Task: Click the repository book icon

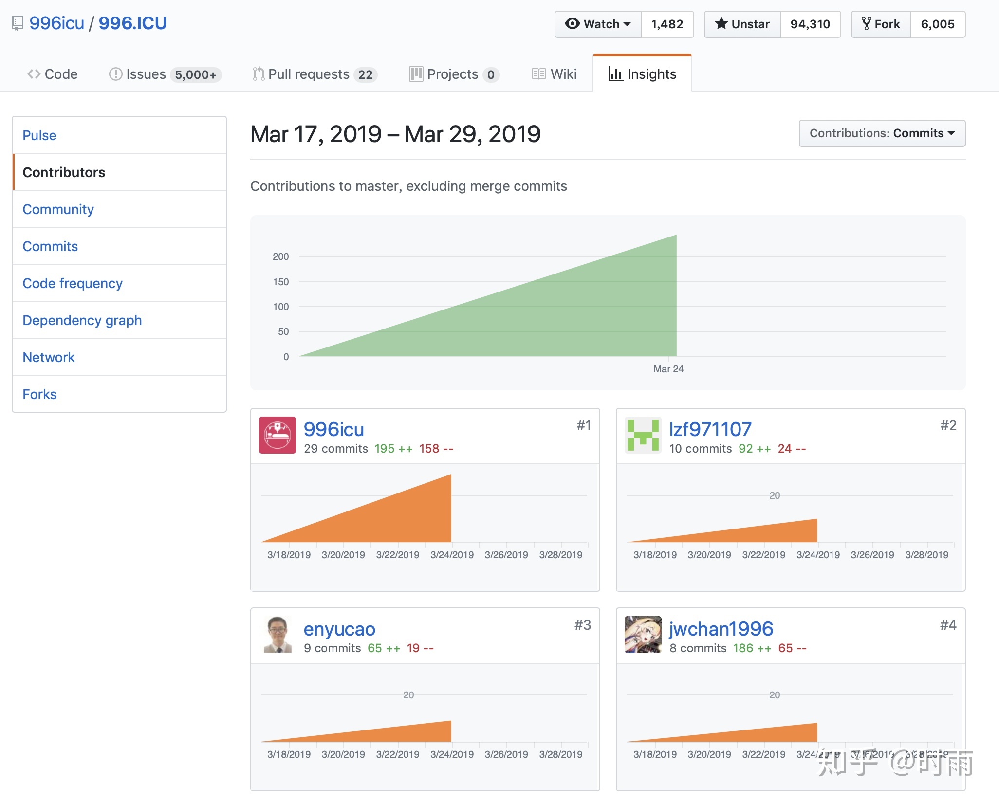Action: [18, 23]
